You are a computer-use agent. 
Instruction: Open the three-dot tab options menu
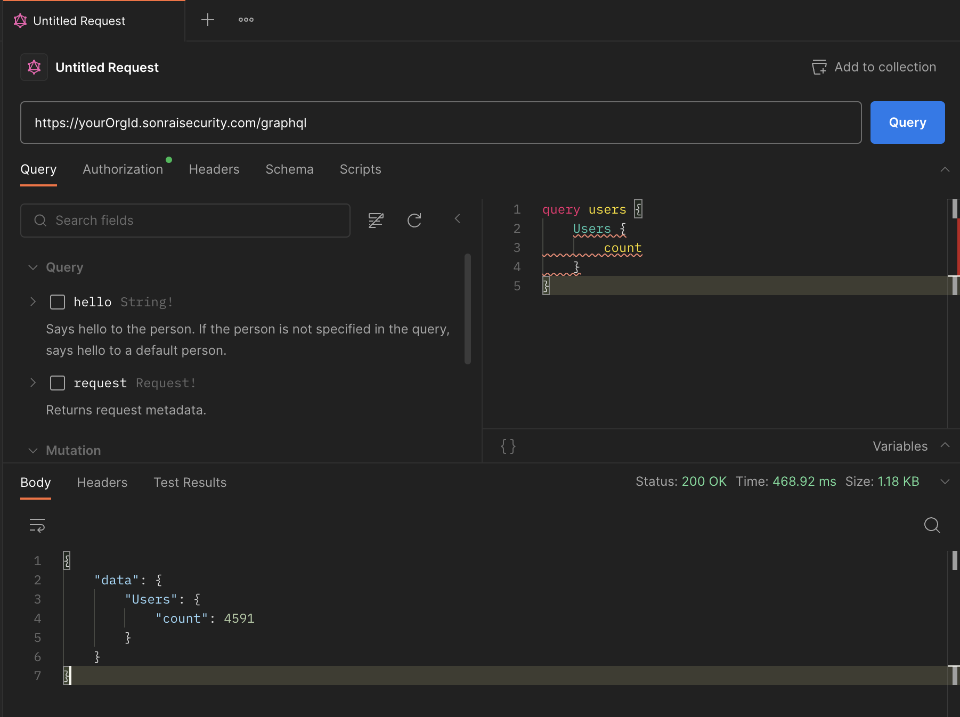pos(246,20)
